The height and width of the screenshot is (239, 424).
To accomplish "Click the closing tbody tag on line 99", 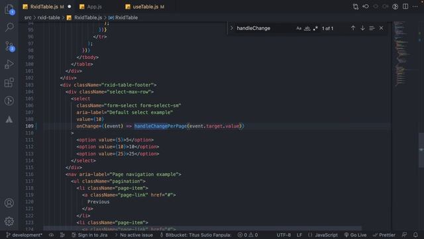I will [x=87, y=58].
